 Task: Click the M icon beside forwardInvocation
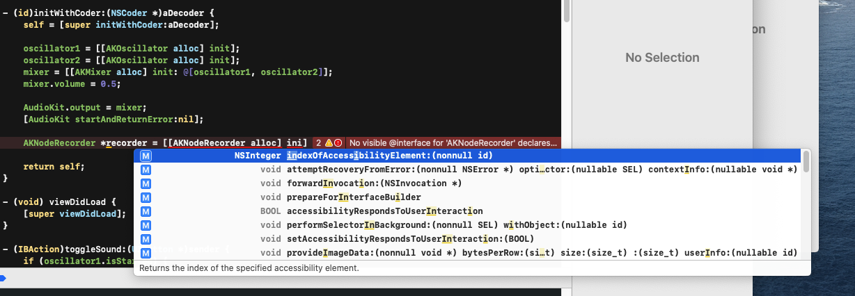pyautogui.click(x=146, y=183)
